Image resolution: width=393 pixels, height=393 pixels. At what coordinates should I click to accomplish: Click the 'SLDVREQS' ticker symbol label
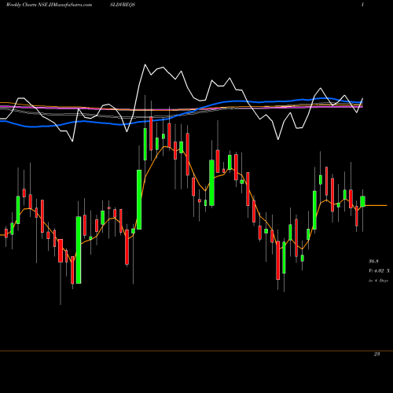(x=123, y=5)
